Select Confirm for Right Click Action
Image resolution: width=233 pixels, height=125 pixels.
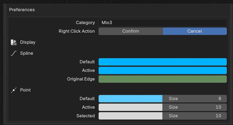(x=130, y=31)
